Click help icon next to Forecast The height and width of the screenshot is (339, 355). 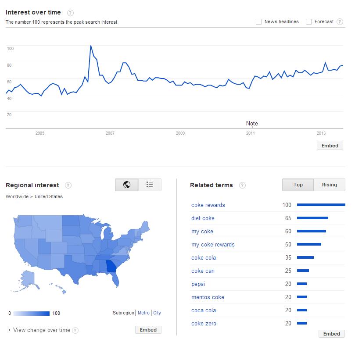click(340, 22)
